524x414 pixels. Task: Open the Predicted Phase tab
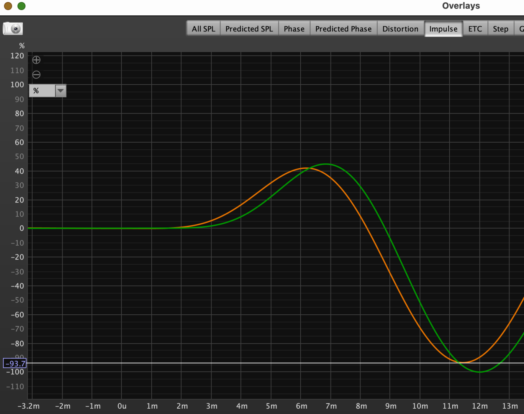click(x=344, y=29)
